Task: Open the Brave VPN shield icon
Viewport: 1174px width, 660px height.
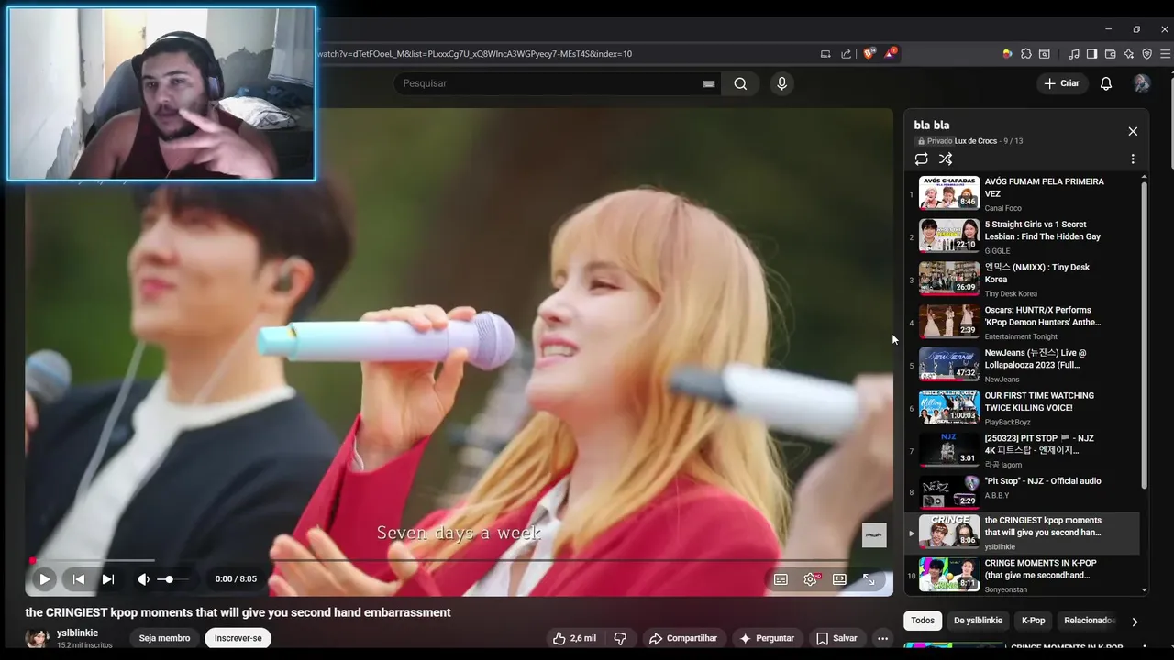Action: (1146, 54)
